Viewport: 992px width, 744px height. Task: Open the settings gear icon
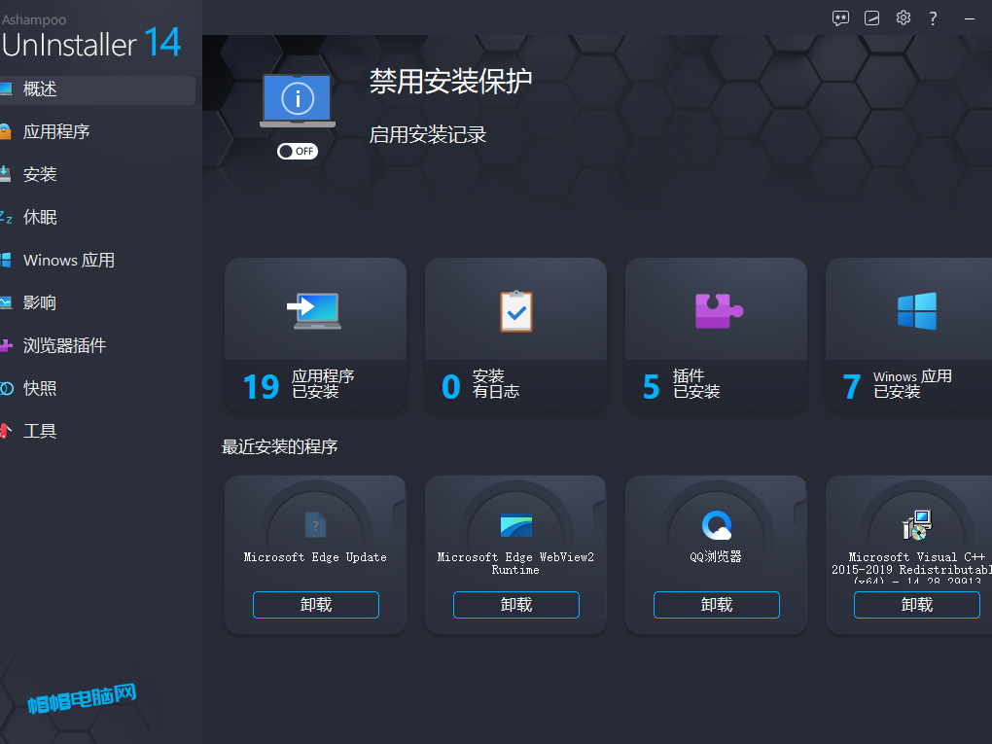tap(903, 18)
